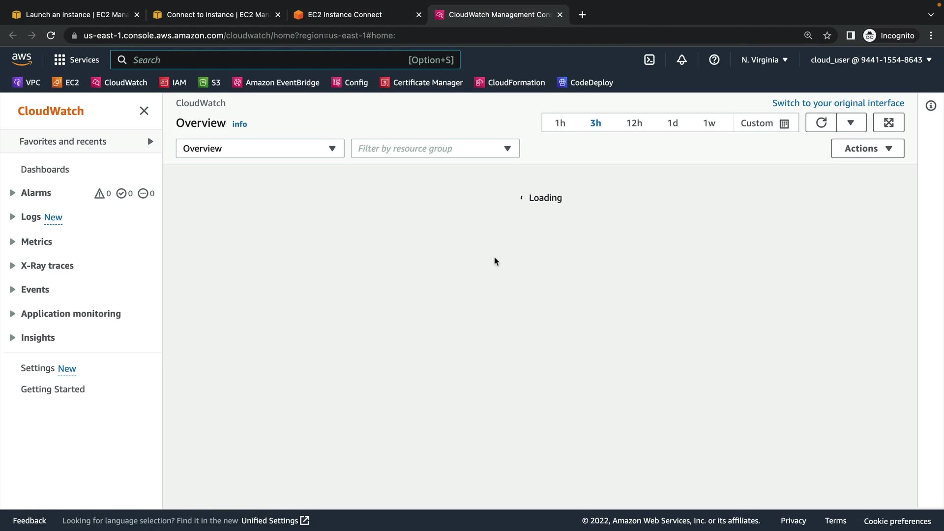
Task: Click Switch to your original interface
Action: click(838, 103)
